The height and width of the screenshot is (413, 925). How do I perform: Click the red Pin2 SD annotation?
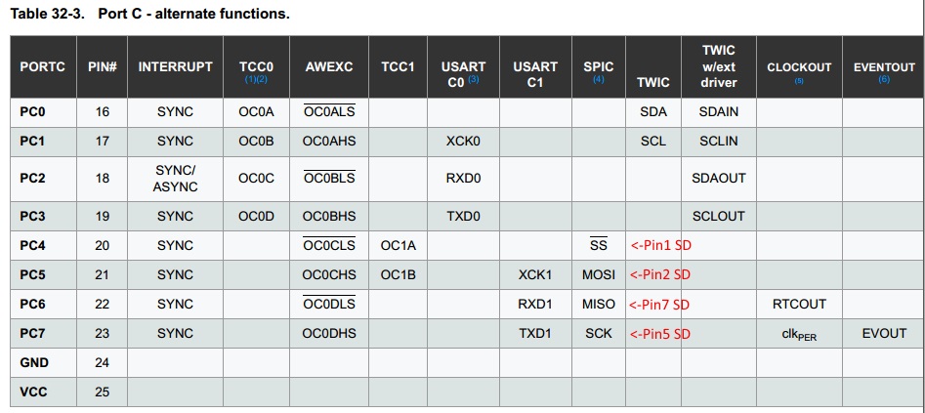[x=660, y=275]
